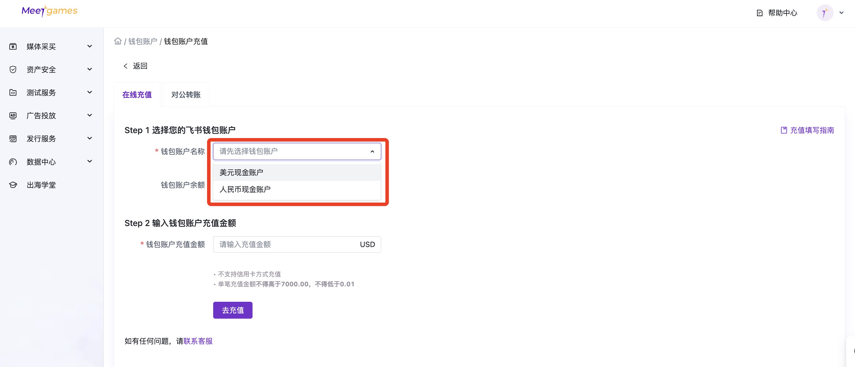Click the 数据中心 gauge icon
Screen dimensions: 855x367
13,162
